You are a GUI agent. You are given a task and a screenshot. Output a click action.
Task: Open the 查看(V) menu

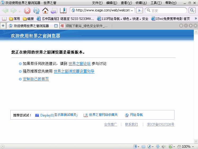[x=126, y=3]
